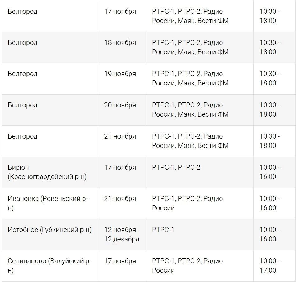Viewport: 296px width, 282px height.
Task: Select the 'Ивановка (Ровеньский р-н)' location cell
Action: click(48, 203)
